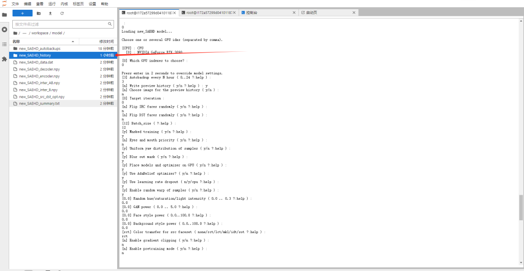Open the new_SAEHD_autobackups folder
The image size is (524, 271).
coord(63,49)
